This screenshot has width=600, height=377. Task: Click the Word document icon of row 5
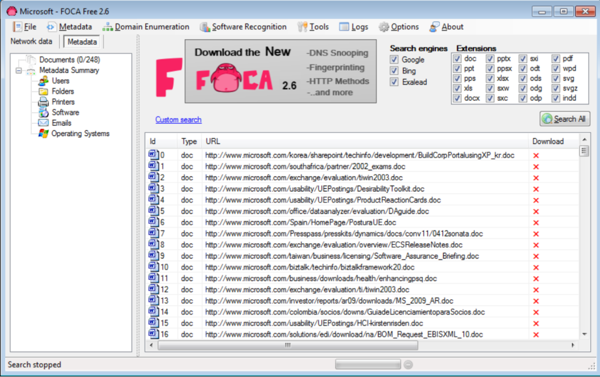coord(153,210)
